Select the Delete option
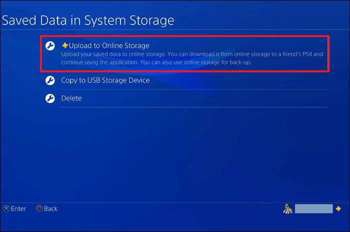350x232 pixels. tap(71, 98)
